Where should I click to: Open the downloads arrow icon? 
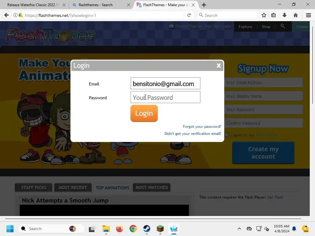[x=285, y=15]
